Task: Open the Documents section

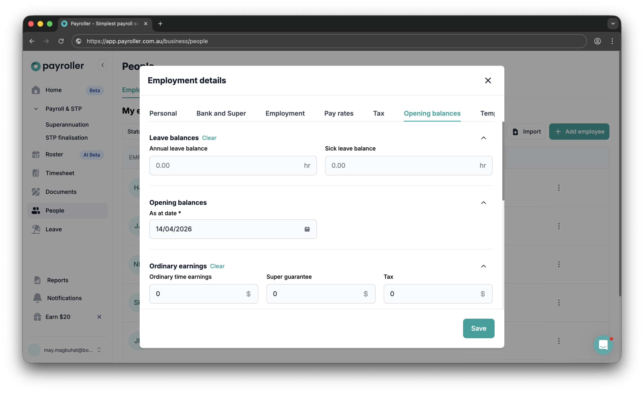Action: (61, 192)
